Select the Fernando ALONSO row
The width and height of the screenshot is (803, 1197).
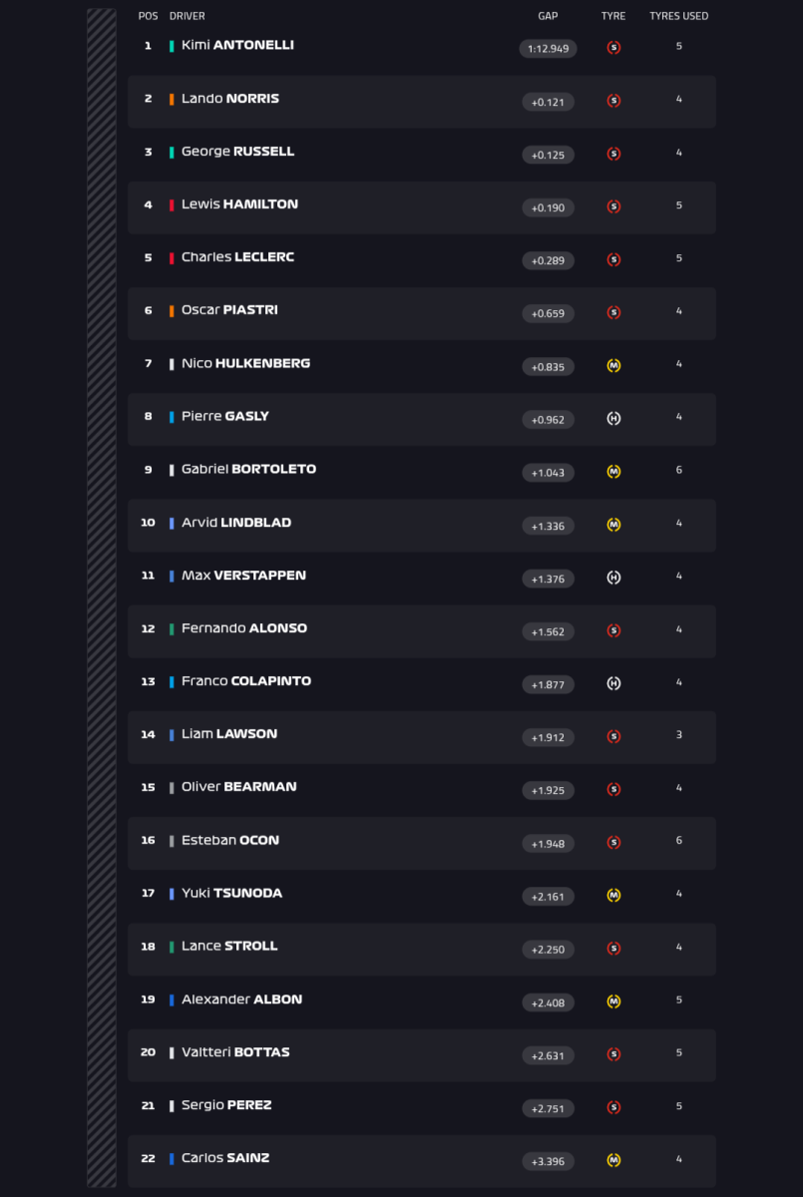point(421,630)
